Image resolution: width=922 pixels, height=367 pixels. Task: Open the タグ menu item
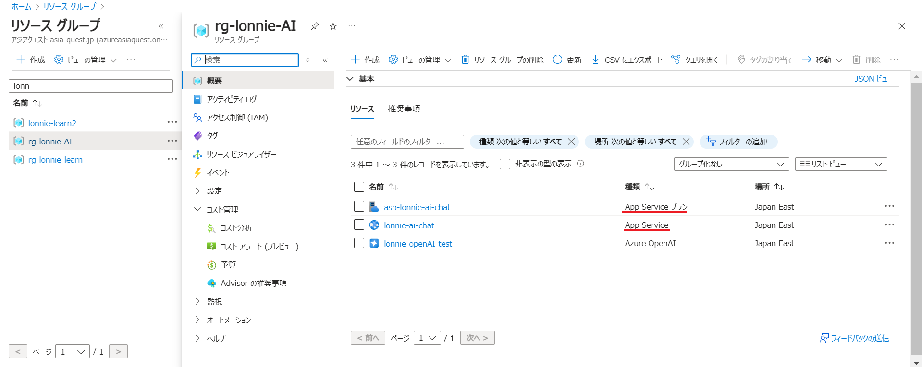click(212, 136)
